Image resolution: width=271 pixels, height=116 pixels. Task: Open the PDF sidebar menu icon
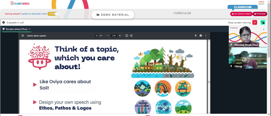[23, 36]
